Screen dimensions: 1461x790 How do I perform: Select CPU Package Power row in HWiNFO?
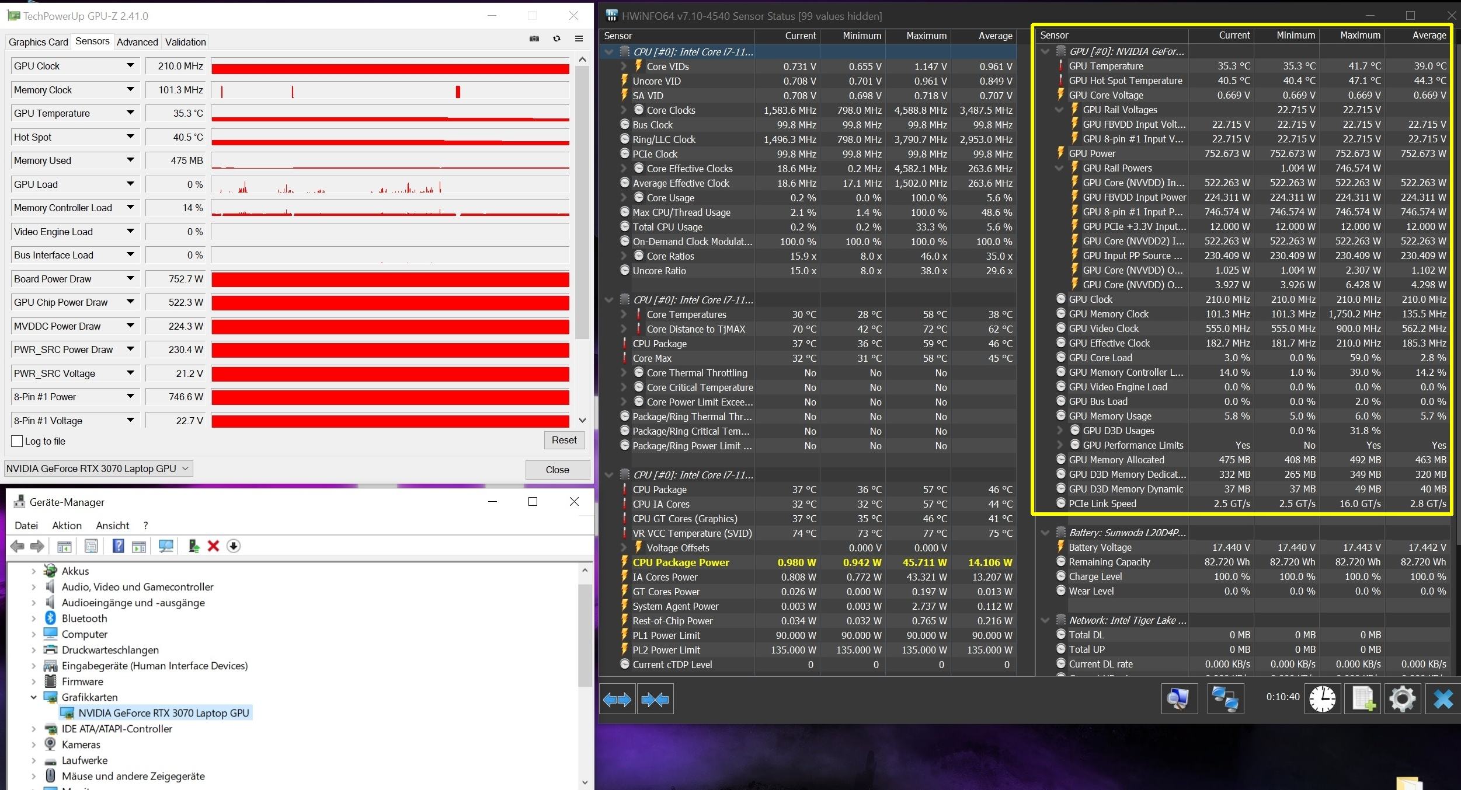pos(809,562)
